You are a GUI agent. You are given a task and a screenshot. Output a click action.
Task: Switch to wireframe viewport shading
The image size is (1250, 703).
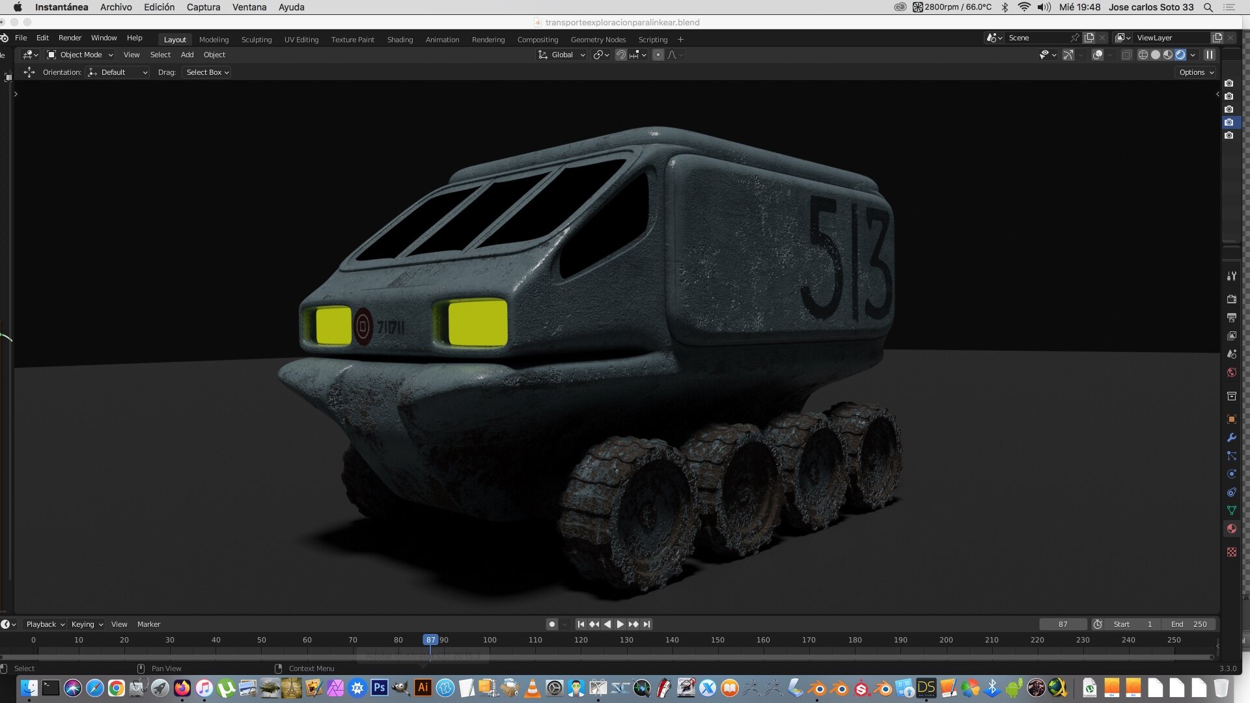(1143, 55)
